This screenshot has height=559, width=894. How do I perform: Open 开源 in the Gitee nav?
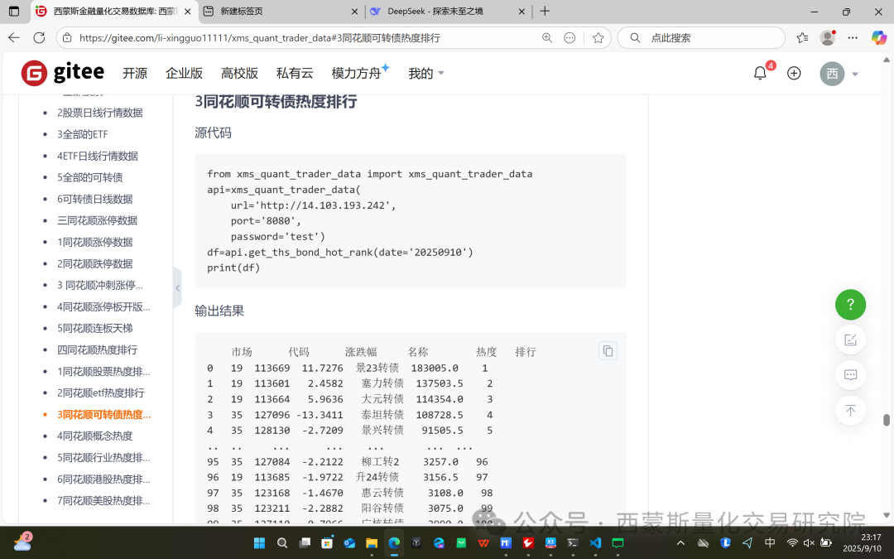click(135, 74)
